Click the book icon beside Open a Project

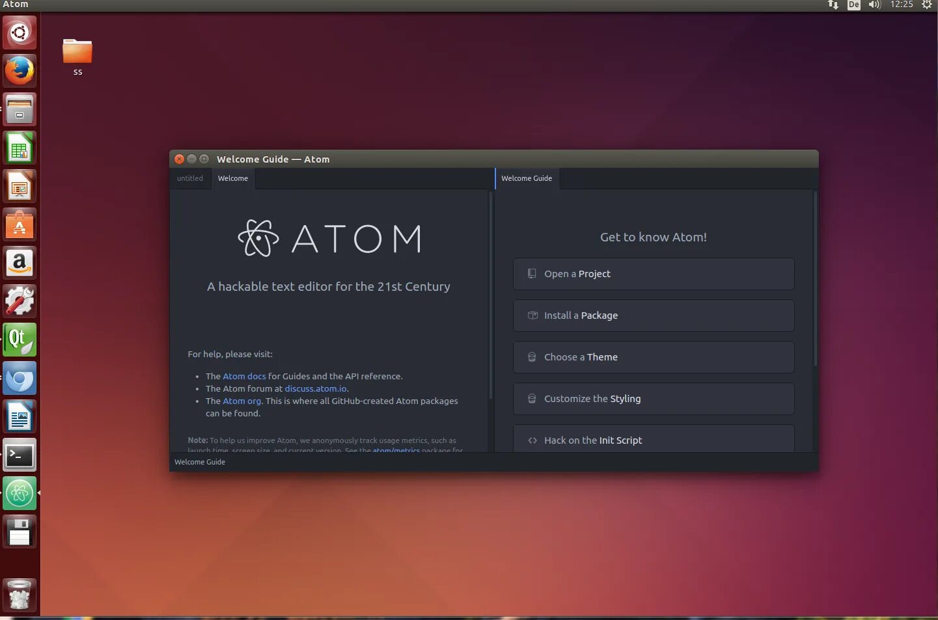[532, 273]
